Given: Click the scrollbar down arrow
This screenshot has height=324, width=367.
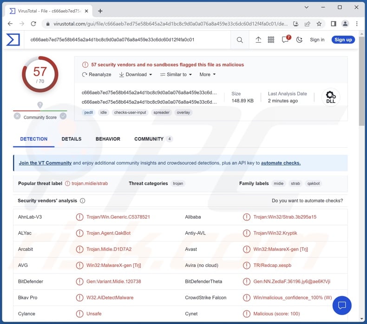Looking at the screenshot, I should tap(361, 318).
